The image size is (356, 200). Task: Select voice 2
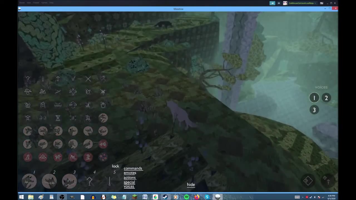pos(326,98)
